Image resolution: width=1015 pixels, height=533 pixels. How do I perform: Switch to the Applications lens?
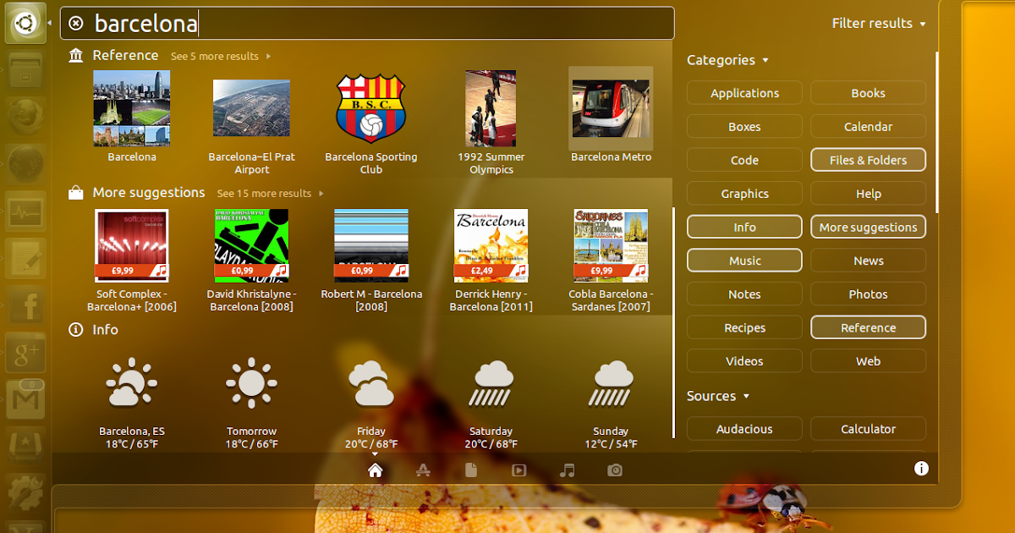(423, 469)
